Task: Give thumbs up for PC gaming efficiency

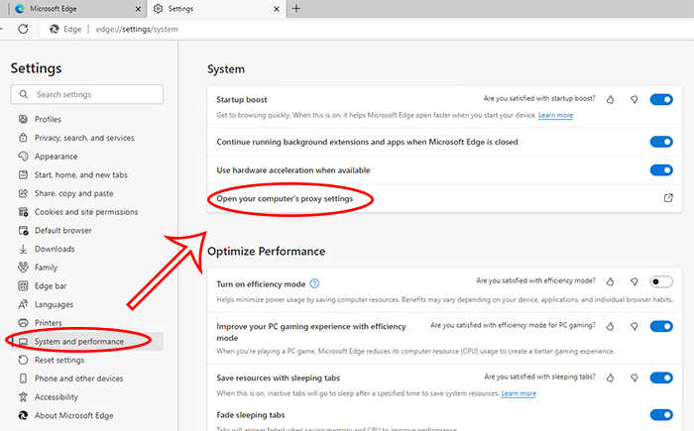Action: point(611,327)
